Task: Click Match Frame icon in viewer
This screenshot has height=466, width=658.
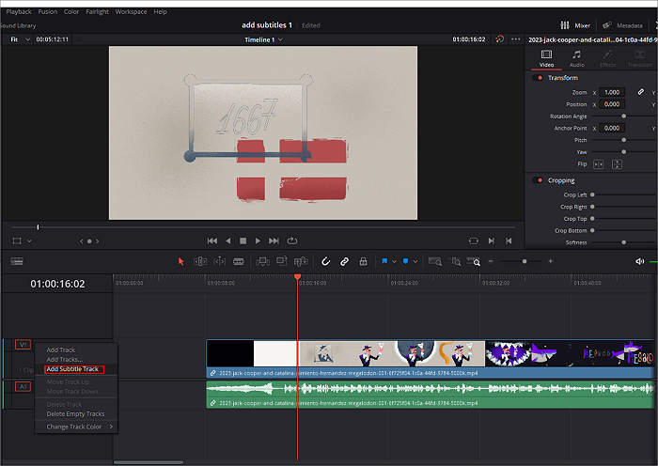Action: click(x=474, y=241)
